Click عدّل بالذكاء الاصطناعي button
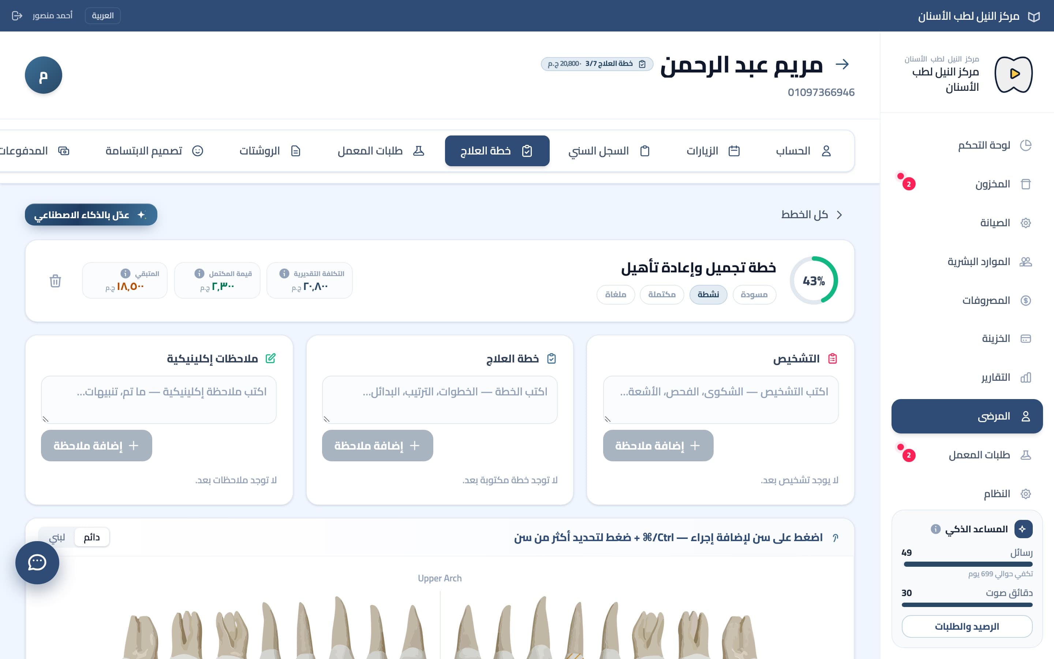 tap(91, 215)
